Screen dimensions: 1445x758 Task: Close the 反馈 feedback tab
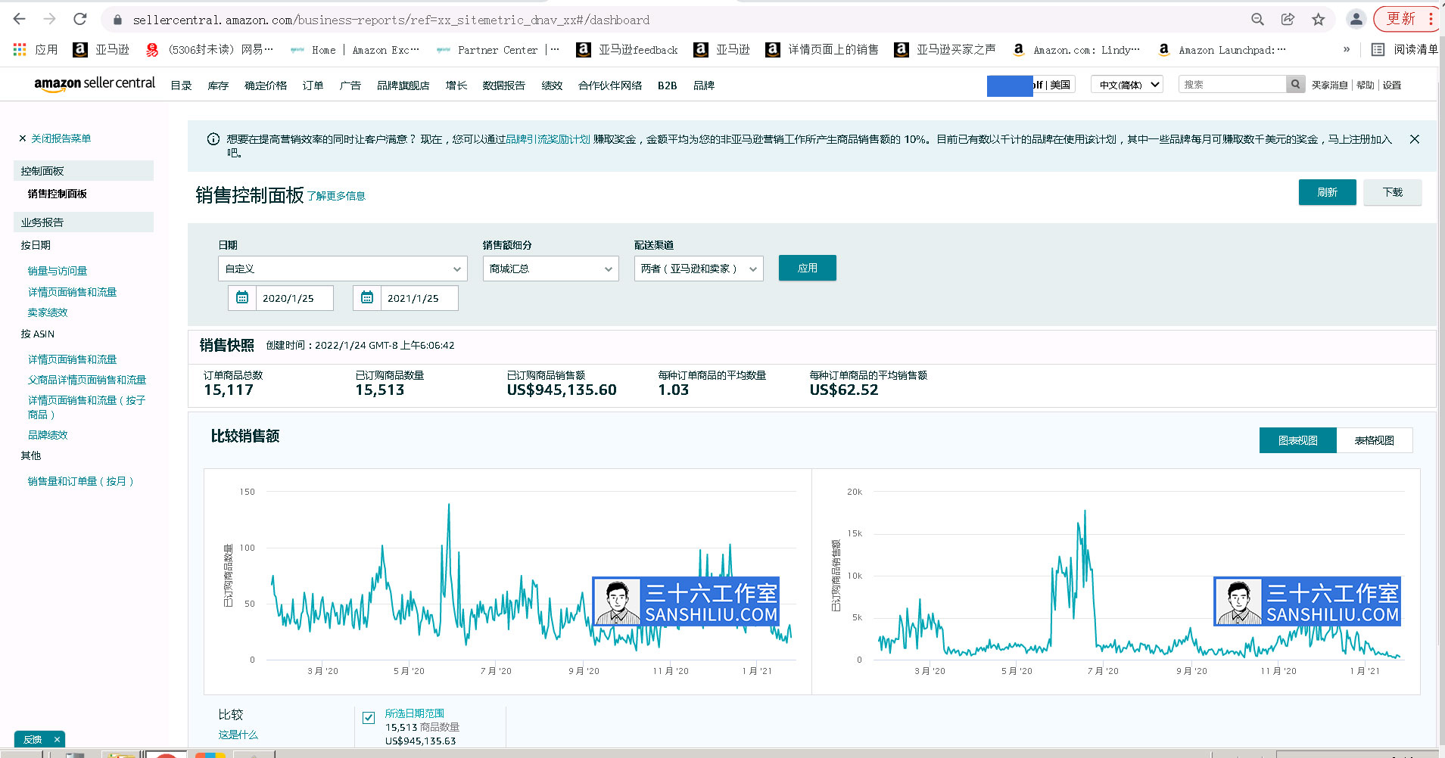coord(57,739)
